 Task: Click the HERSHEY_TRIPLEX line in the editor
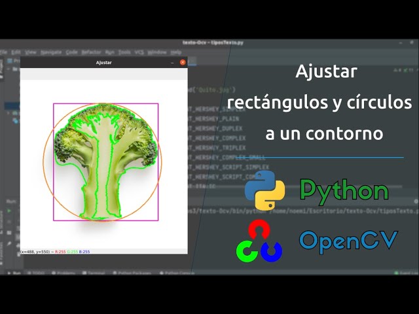[217, 148]
